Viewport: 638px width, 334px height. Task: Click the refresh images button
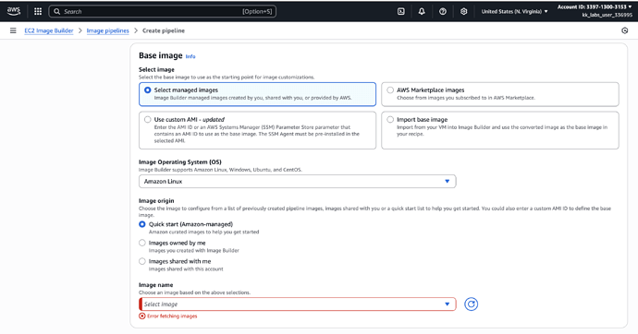click(x=471, y=304)
